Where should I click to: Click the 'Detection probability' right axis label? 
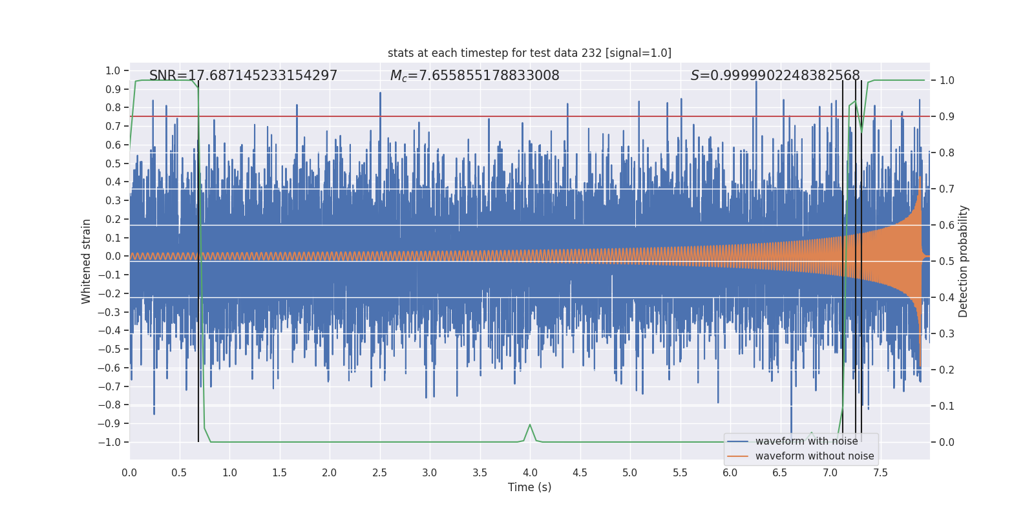[x=964, y=261]
